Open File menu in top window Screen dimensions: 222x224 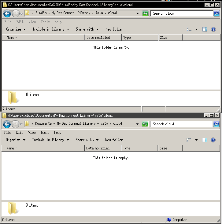click(x=8, y=22)
